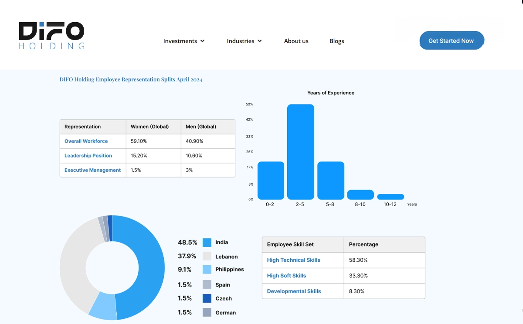Select the Philippines legend color square

[x=207, y=270]
